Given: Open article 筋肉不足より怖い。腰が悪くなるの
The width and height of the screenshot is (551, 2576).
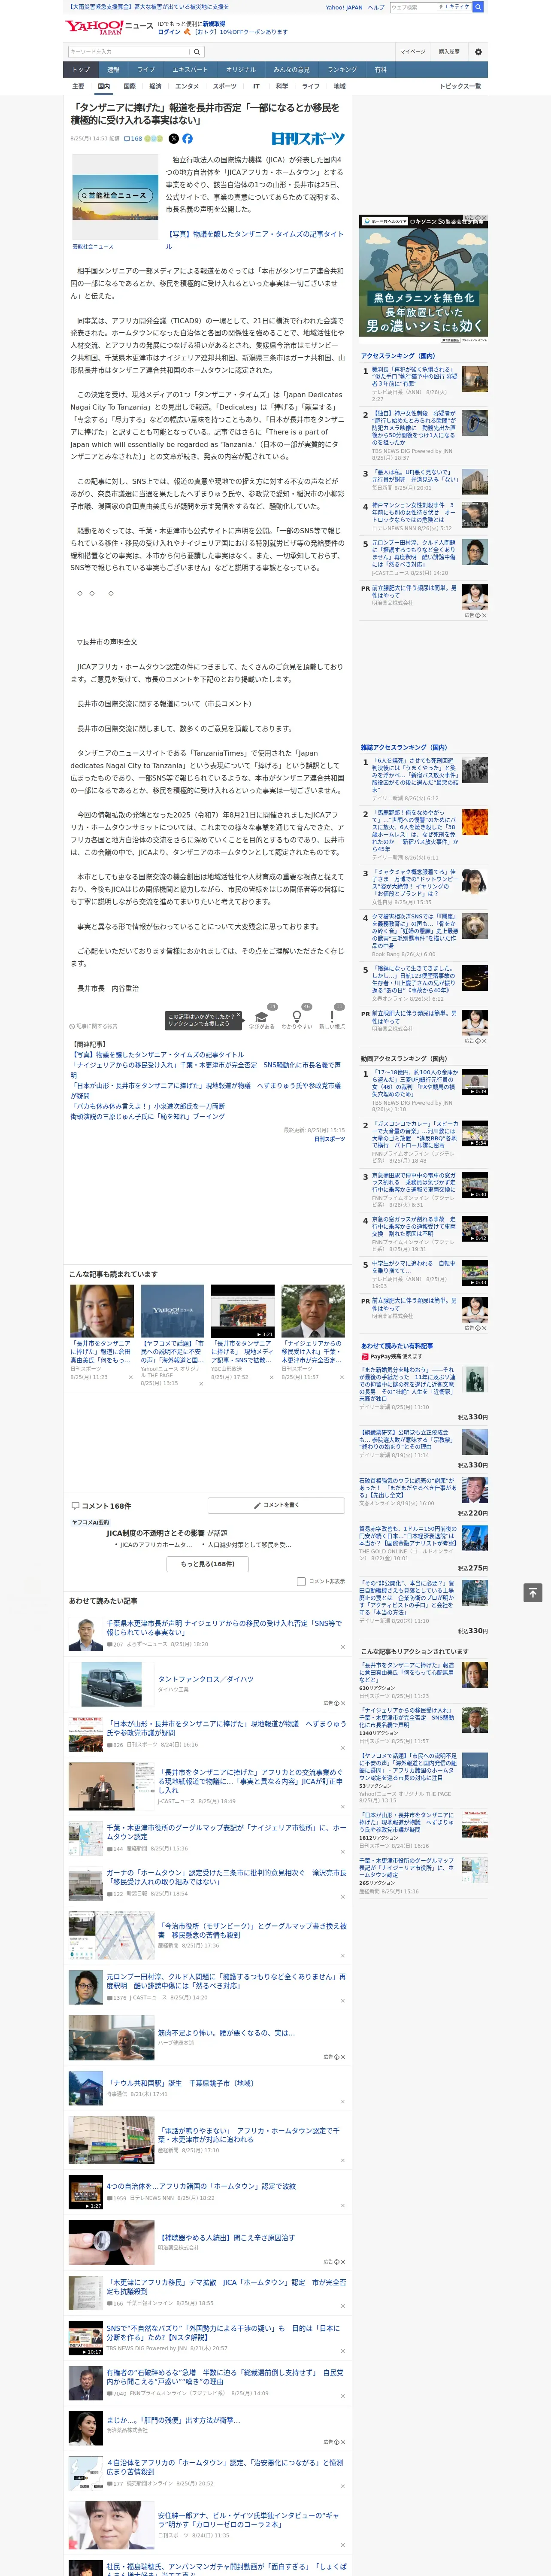Looking at the screenshot, I should pyautogui.click(x=226, y=2033).
